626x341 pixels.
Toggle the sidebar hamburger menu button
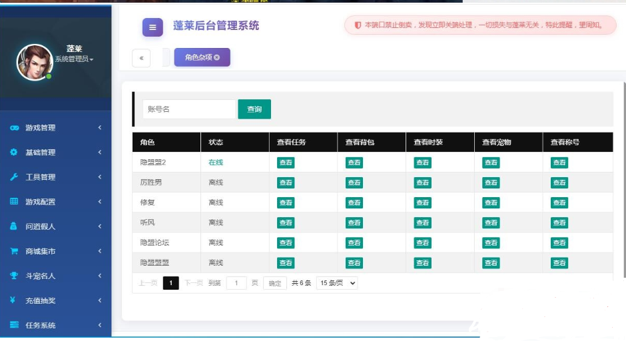point(153,27)
